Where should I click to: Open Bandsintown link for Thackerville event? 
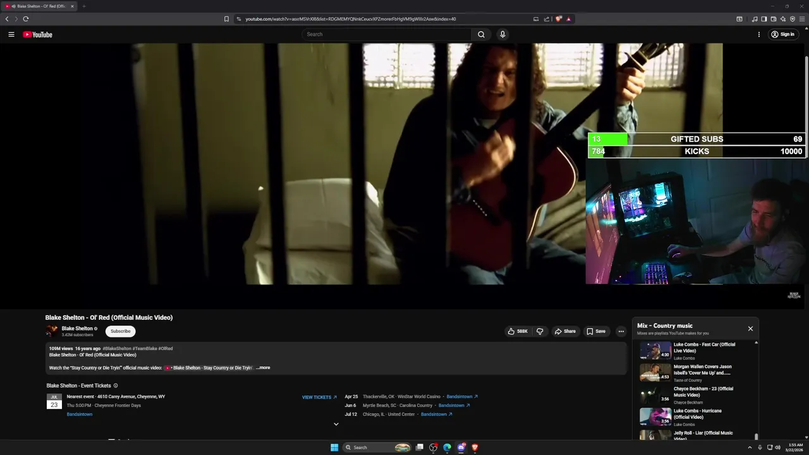tap(462, 397)
